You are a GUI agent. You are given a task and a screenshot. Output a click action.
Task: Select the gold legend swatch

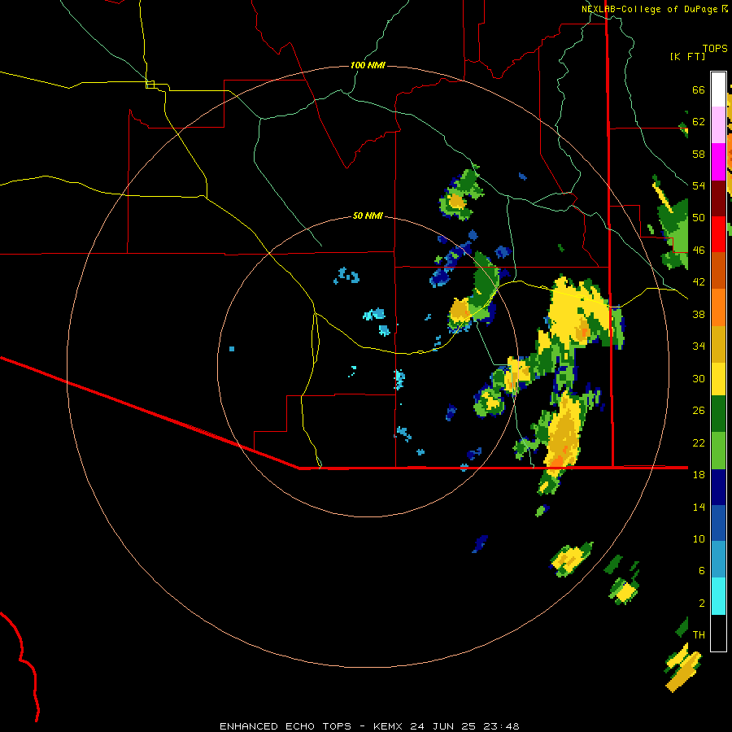tap(718, 344)
